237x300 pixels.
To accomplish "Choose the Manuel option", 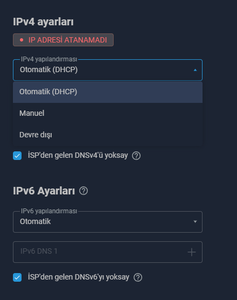I will pyautogui.click(x=108, y=114).
